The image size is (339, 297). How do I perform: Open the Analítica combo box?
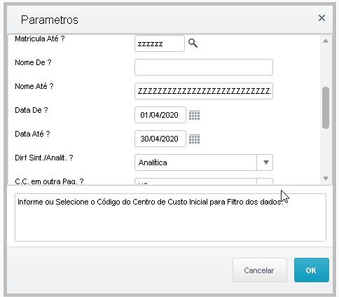[204, 163]
